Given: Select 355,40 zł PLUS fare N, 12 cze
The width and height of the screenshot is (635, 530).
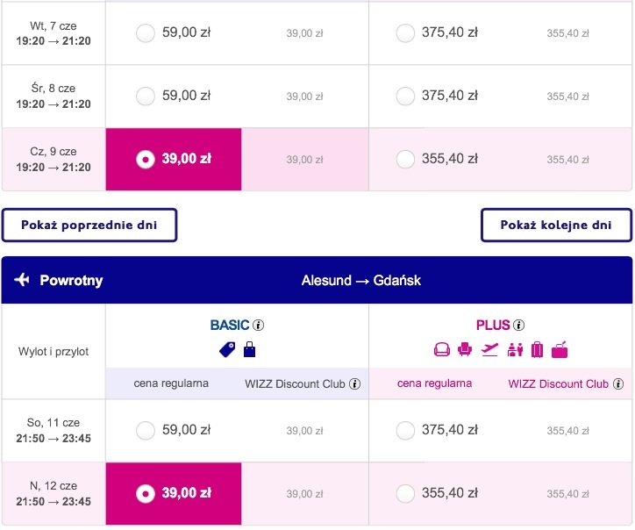Looking at the screenshot, I should (405, 493).
